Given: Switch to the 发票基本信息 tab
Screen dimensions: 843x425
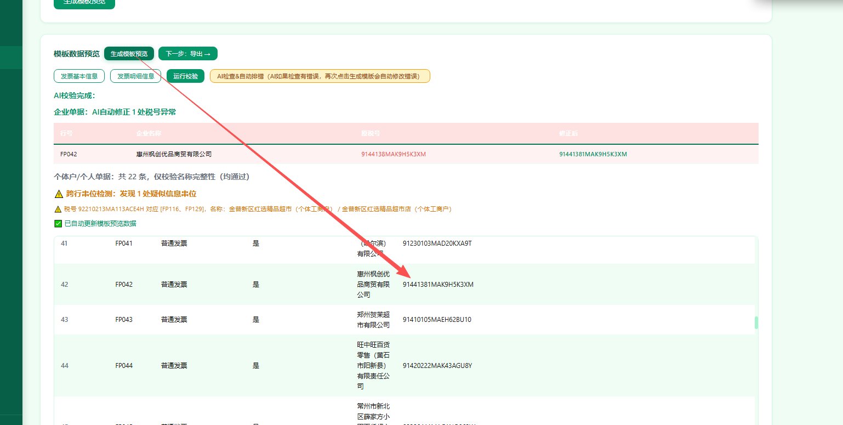Looking at the screenshot, I should [79, 76].
